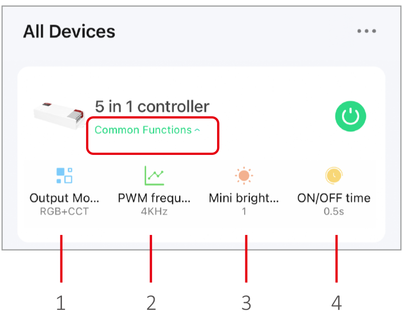Toggle the green controller power button
This screenshot has width=403, height=332.
click(x=351, y=116)
